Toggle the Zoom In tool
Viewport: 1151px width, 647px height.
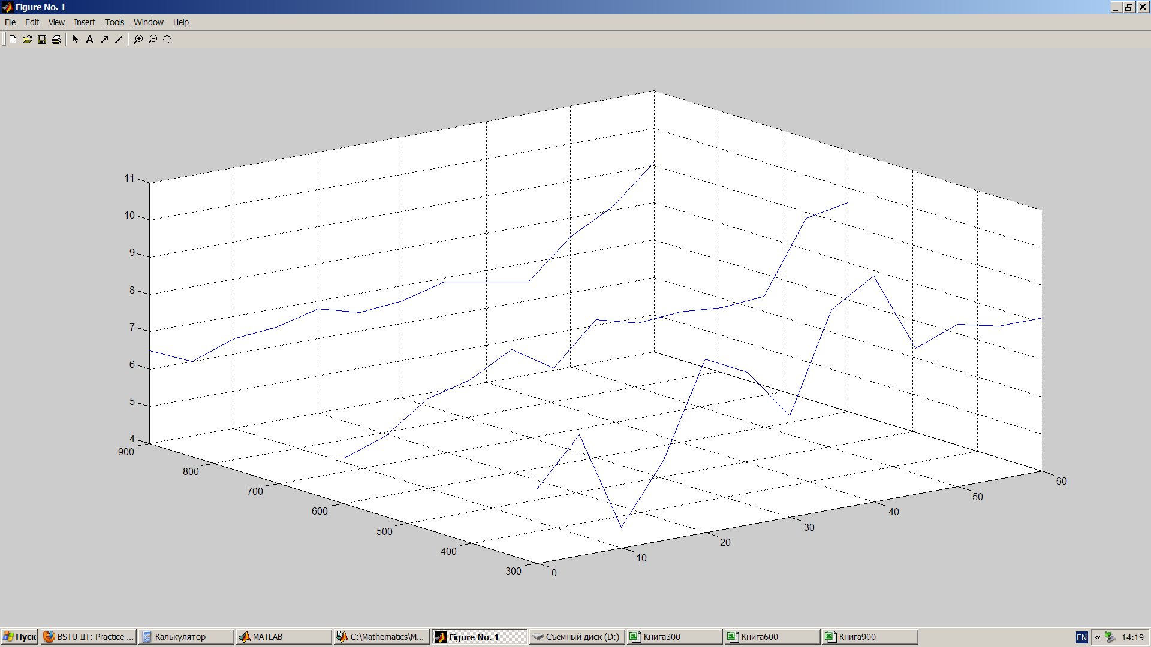coord(138,40)
